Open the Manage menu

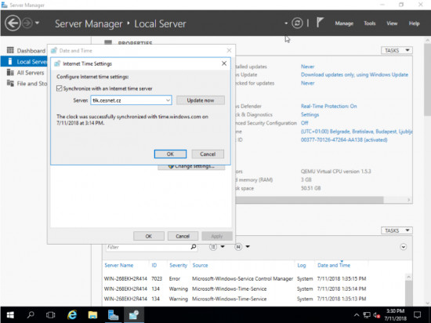[x=344, y=24]
